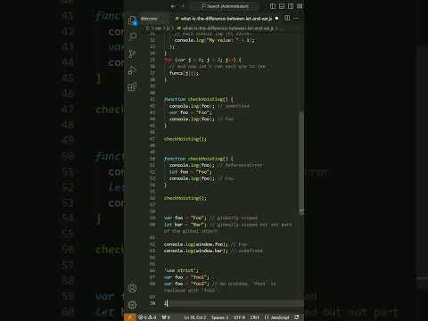Change end of line sequence CRLF
Viewport: 428px width, 321px height.
coord(255,317)
